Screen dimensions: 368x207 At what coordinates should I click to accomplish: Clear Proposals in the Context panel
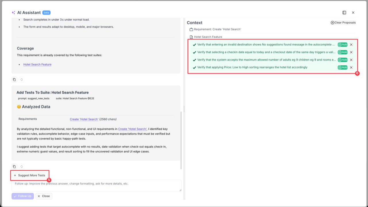tap(343, 22)
